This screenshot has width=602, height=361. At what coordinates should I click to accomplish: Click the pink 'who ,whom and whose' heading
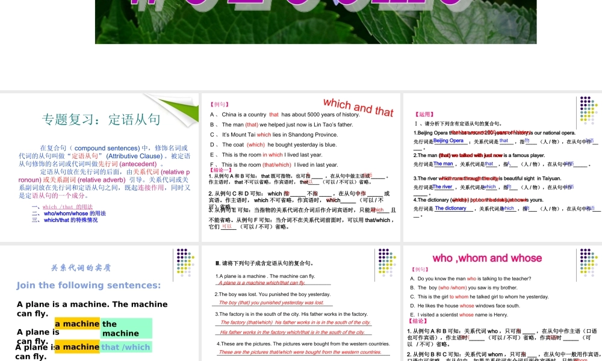click(x=487, y=258)
